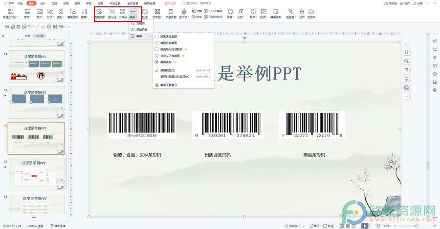Open the Smart Graphics (智能图形) tool
This screenshot has height=229, width=440.
[x=73, y=14]
